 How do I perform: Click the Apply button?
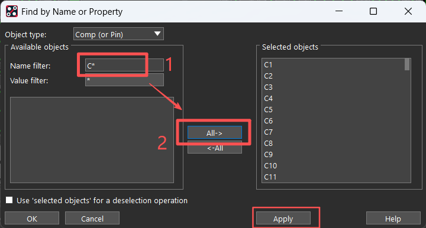[x=283, y=219]
